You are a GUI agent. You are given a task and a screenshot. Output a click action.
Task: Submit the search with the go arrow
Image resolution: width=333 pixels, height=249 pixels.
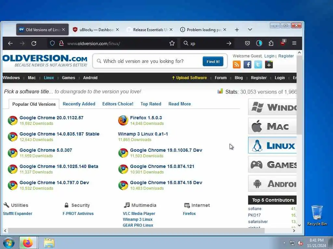coord(229,43)
